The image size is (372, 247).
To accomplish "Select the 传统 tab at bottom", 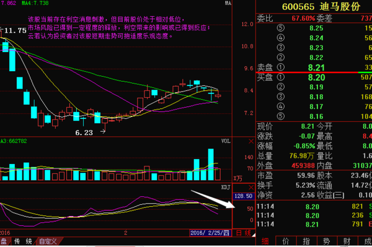I will click(23, 241).
